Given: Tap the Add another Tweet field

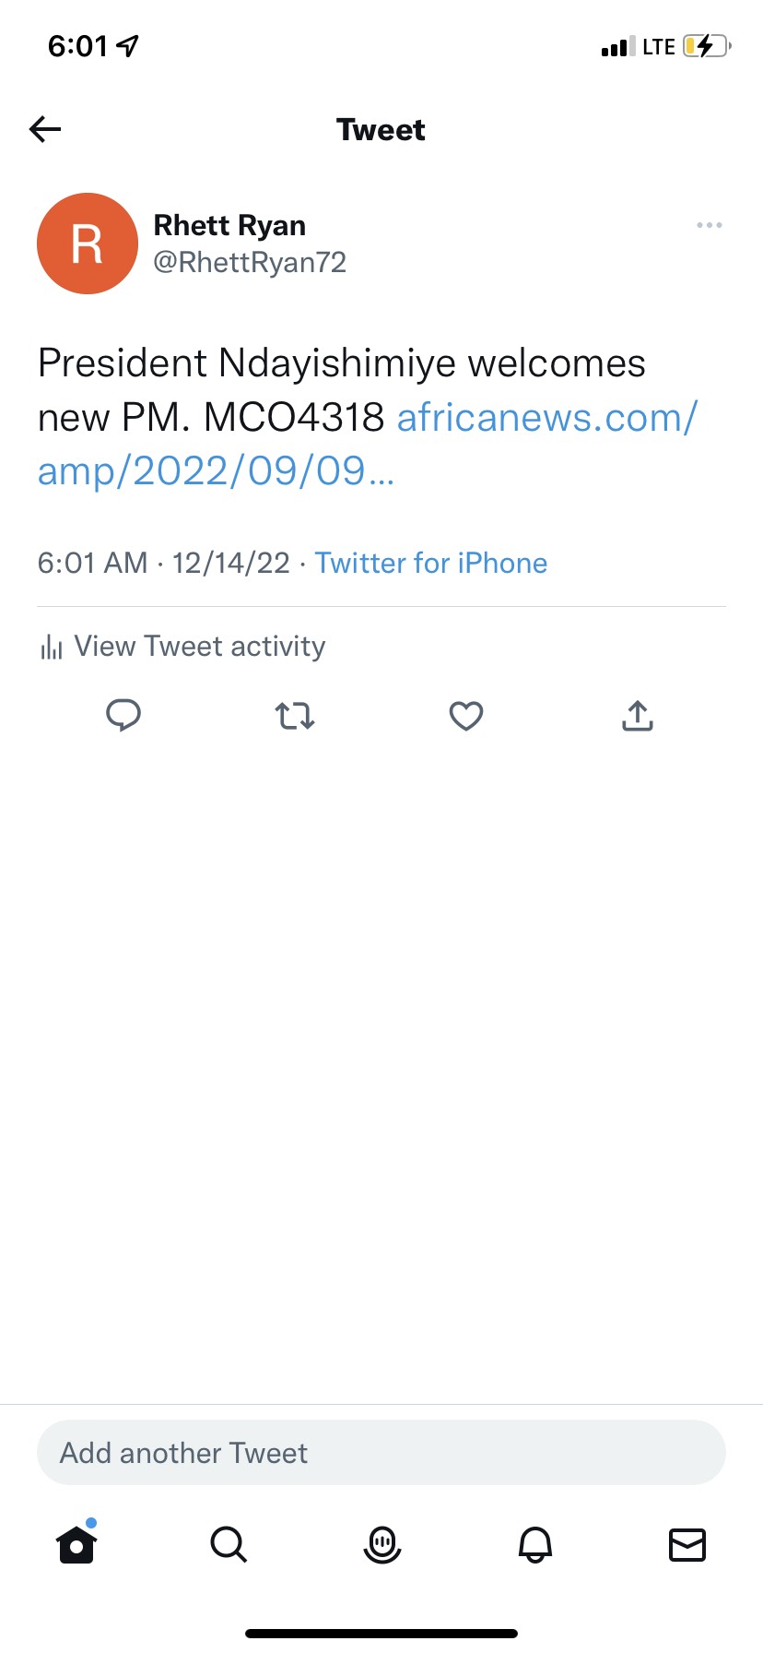Looking at the screenshot, I should (381, 1453).
